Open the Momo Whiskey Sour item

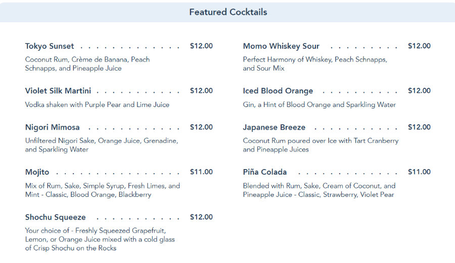coord(281,46)
